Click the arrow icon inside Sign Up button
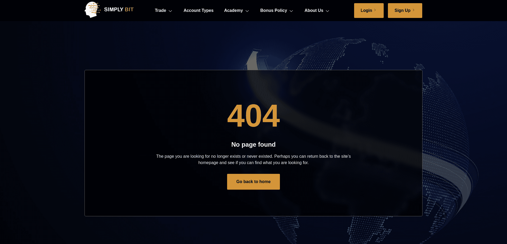The width and height of the screenshot is (507, 244). coord(414,10)
